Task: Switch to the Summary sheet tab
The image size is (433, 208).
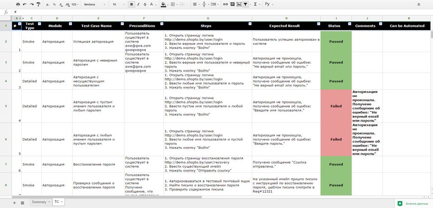Action: [x=39, y=202]
